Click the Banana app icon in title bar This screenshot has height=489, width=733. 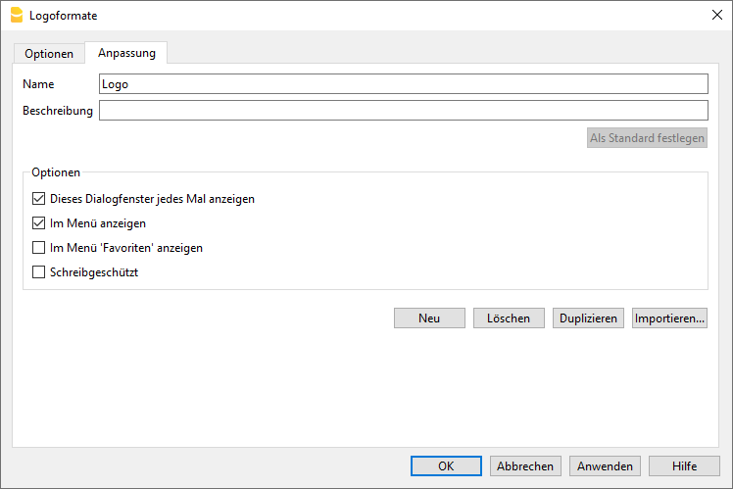[x=16, y=16]
